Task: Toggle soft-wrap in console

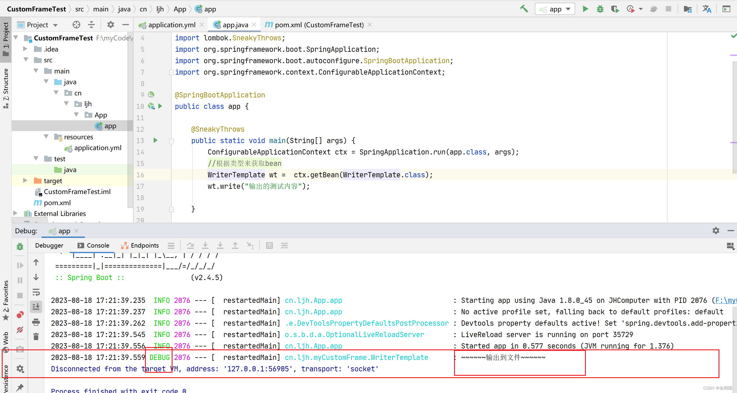Action: pos(36,292)
